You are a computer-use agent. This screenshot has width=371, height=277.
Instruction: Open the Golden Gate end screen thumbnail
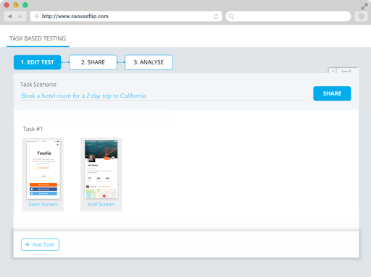click(x=101, y=169)
